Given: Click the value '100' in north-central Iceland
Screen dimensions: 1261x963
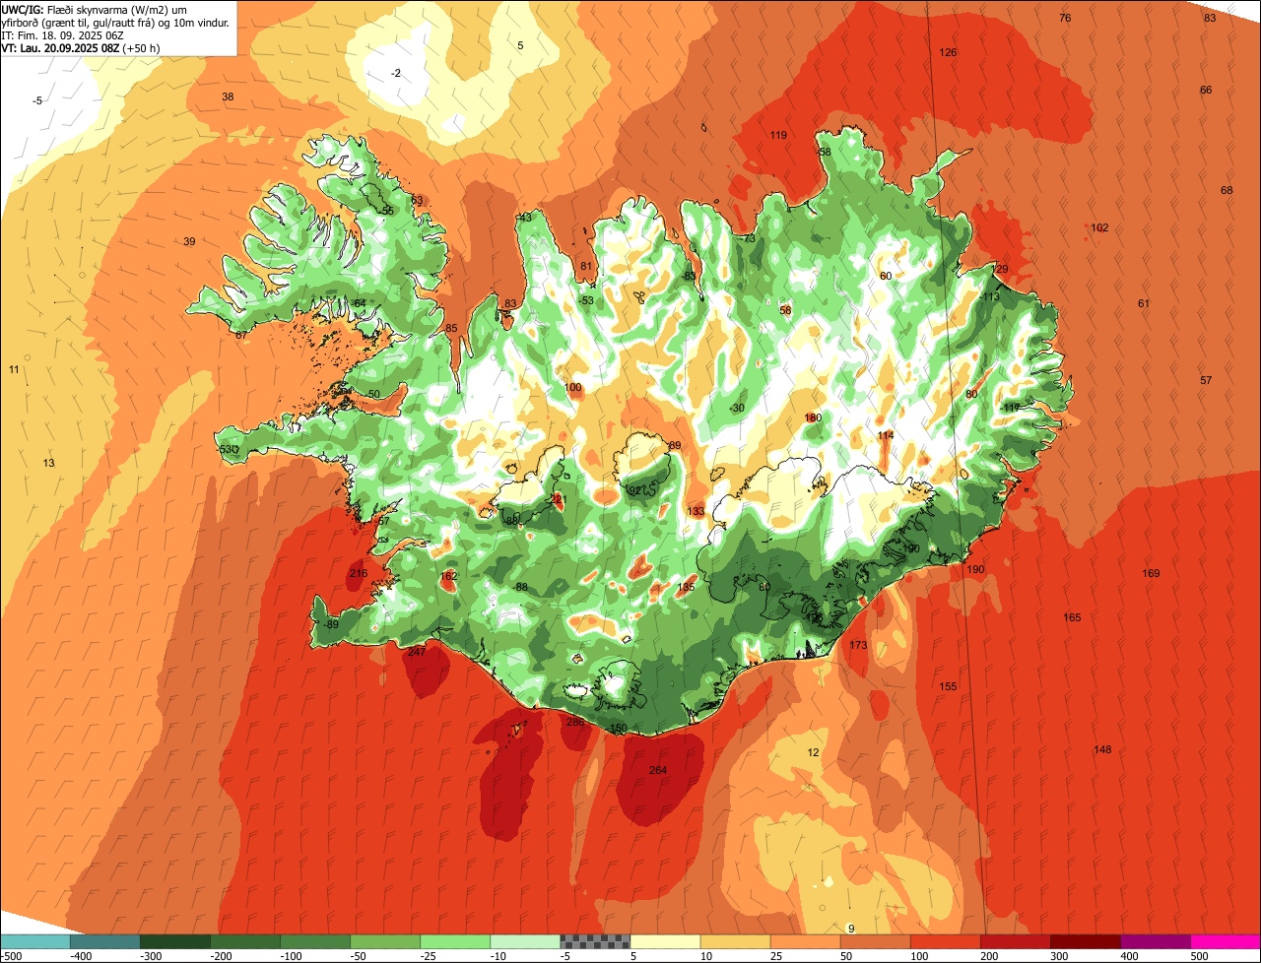Looking at the screenshot, I should pyautogui.click(x=573, y=387).
